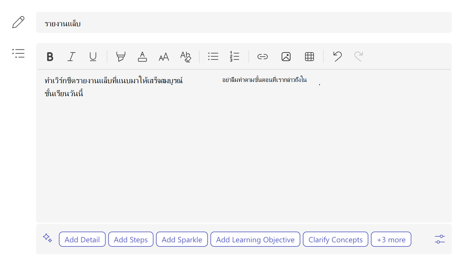Toggle underline formatting
462x267 pixels.
[x=93, y=57]
